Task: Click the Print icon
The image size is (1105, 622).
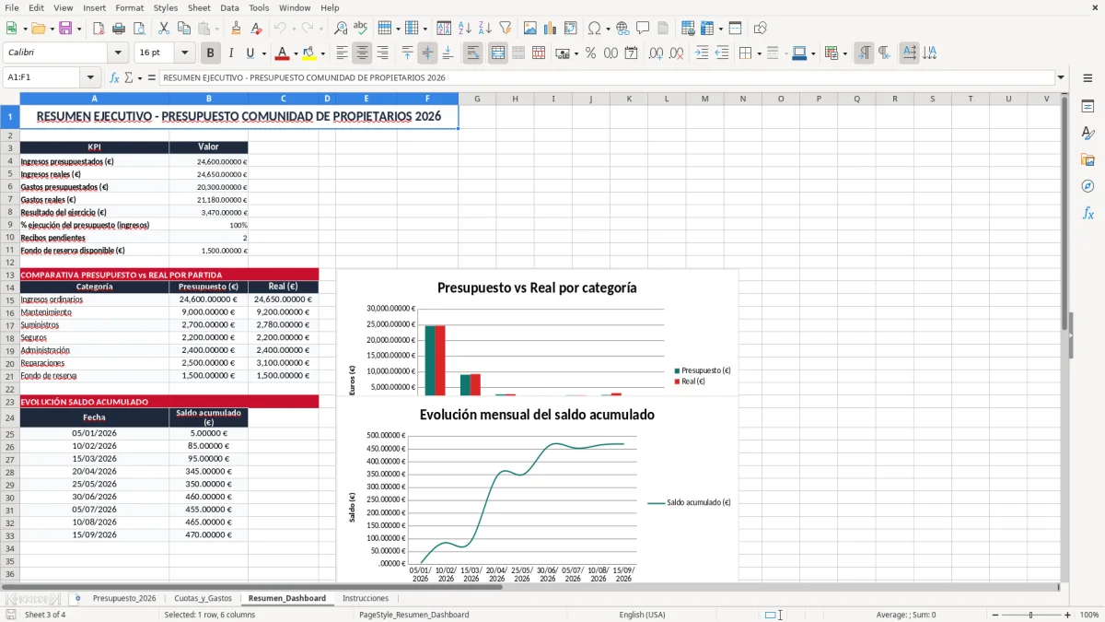Action: (119, 29)
